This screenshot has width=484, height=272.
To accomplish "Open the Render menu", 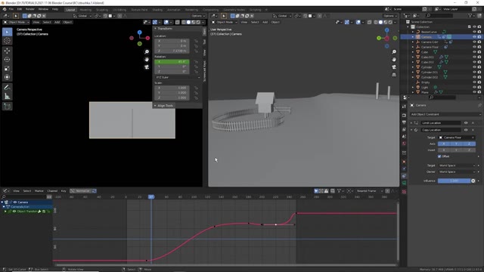I will 30,9.
